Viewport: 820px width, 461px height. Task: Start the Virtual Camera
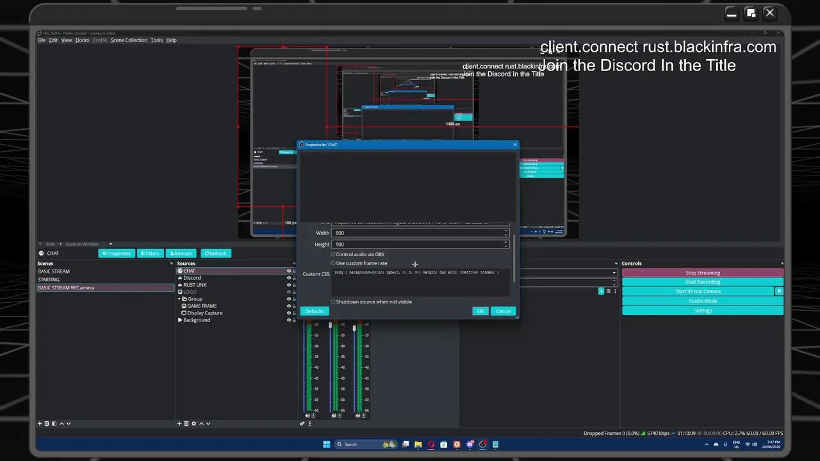[x=698, y=291]
